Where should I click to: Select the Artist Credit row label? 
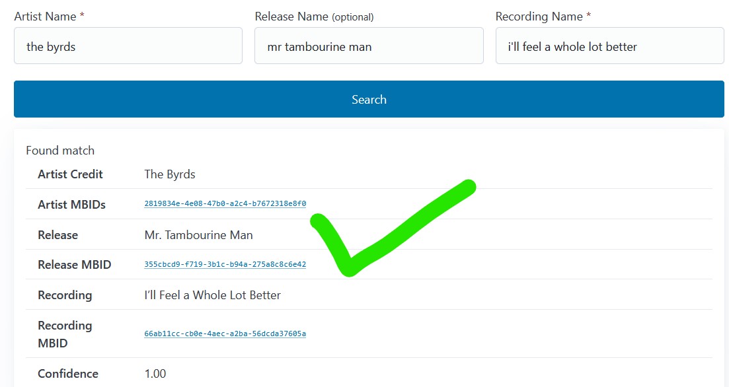(x=70, y=174)
